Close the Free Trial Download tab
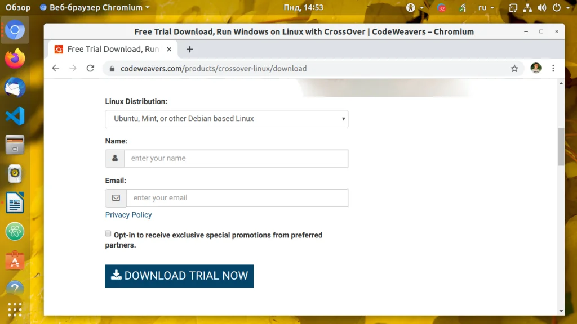The height and width of the screenshot is (324, 577). 169,49
